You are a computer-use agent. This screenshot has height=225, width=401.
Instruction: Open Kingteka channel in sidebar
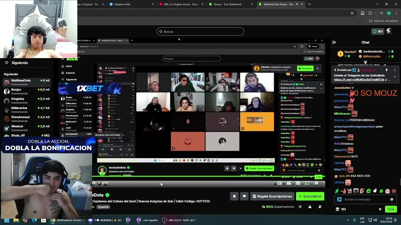[x=27, y=100]
